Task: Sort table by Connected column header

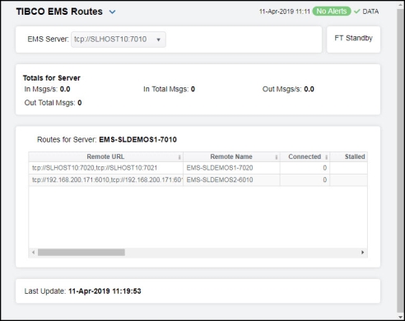Action: click(x=305, y=156)
